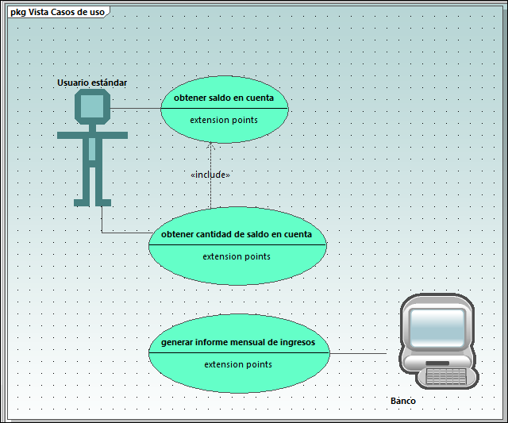
Task: Click 'extension points' in obtener saldo en cuenta
Action: pos(224,120)
